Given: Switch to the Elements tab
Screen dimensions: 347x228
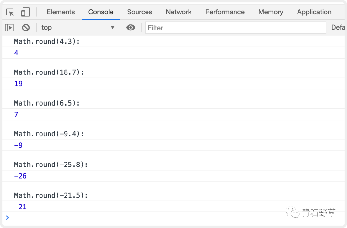Looking at the screenshot, I should 61,12.
